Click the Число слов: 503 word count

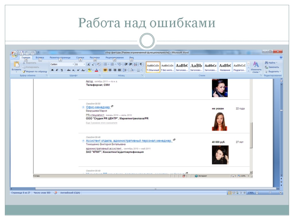pos(42,193)
